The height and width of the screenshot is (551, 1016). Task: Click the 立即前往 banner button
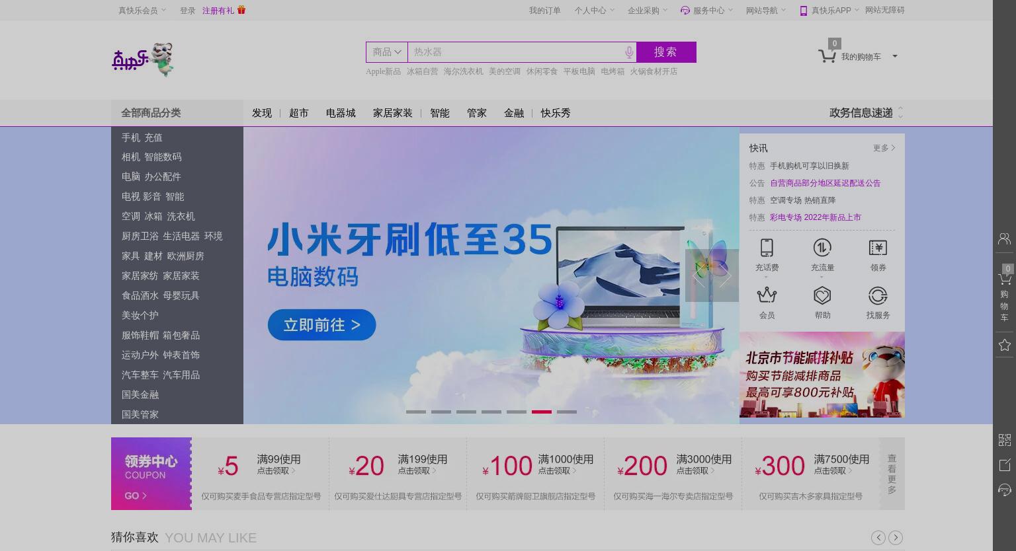[x=321, y=325]
